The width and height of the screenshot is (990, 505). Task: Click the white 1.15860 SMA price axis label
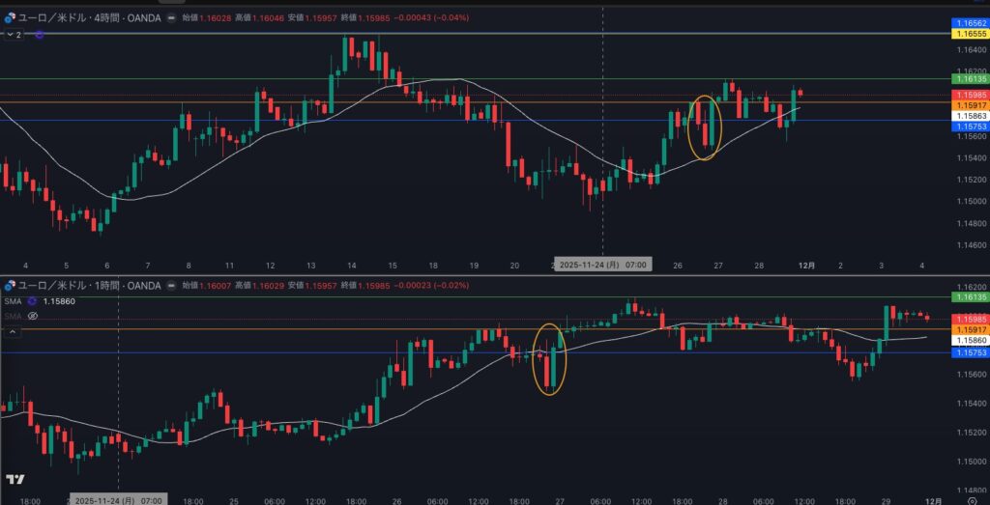tap(970, 341)
